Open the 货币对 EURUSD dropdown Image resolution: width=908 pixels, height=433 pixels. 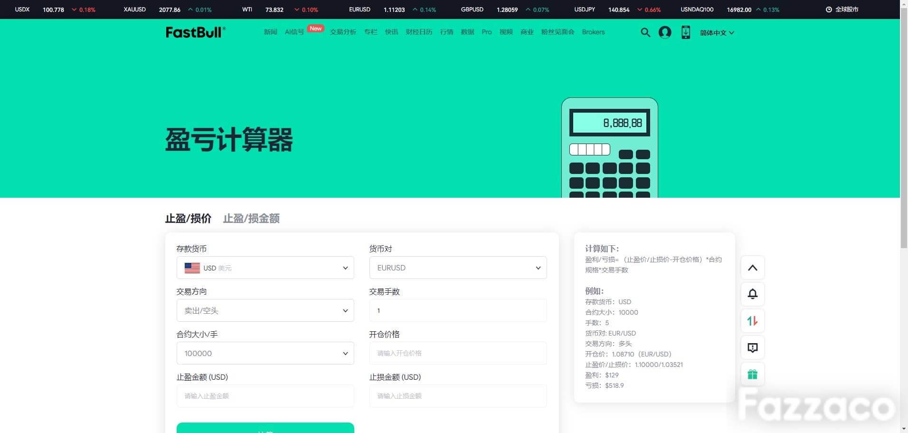(458, 268)
